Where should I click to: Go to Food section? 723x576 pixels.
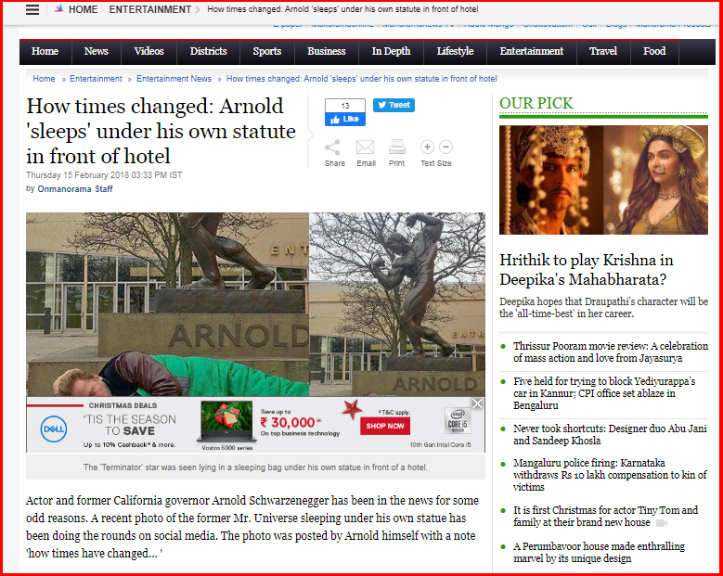(x=654, y=51)
